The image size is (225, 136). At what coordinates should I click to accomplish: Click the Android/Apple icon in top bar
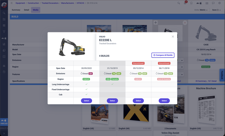[199, 3]
